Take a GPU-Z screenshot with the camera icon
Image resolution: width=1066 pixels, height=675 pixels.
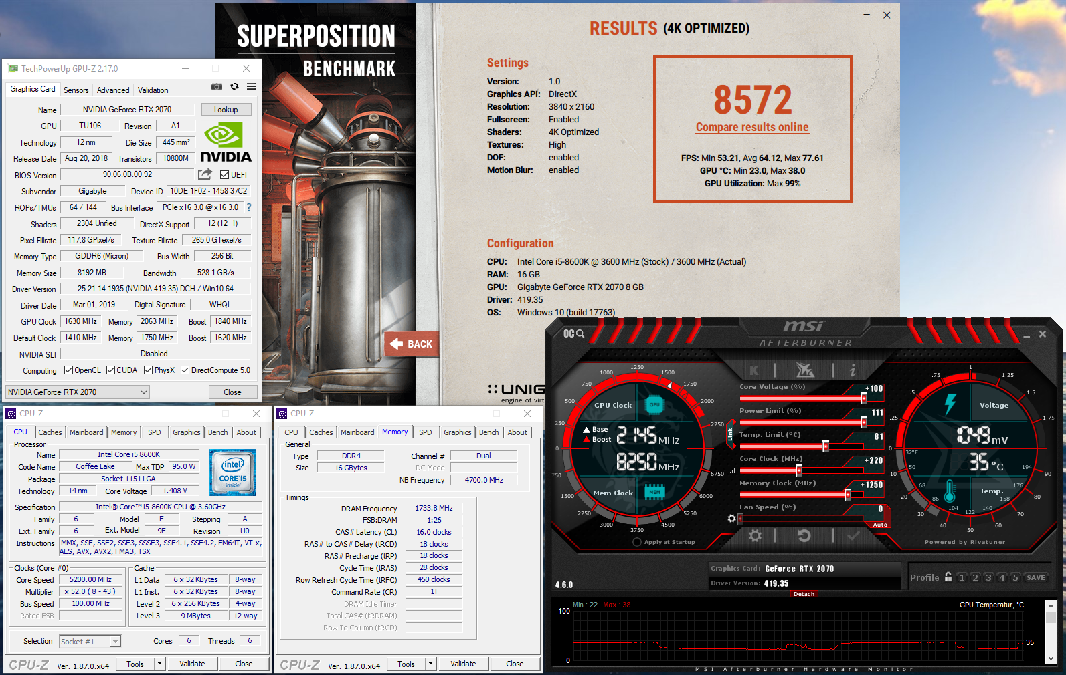point(217,86)
